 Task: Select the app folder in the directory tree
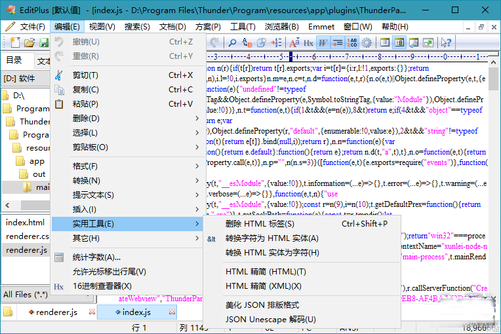click(37, 161)
